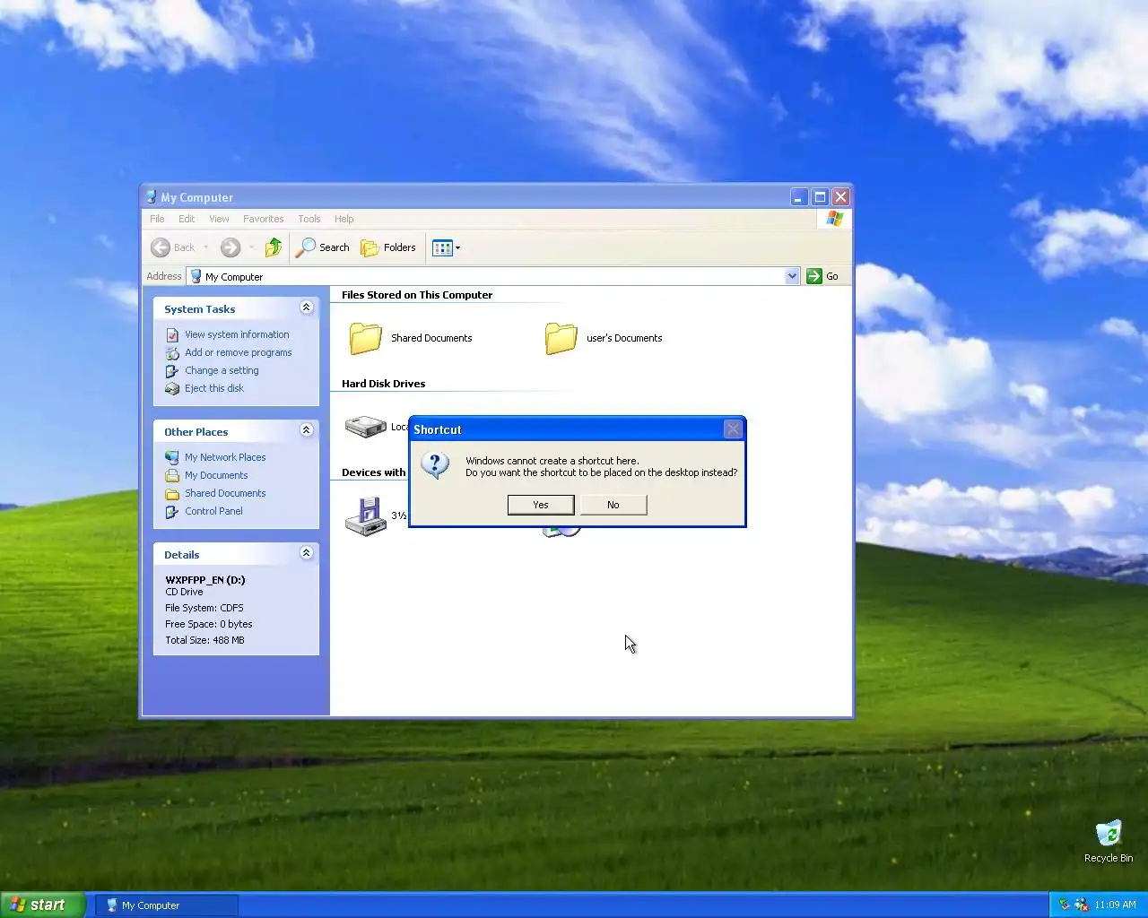The image size is (1148, 918).
Task: Click the Up folder toolbar icon
Action: point(274,247)
